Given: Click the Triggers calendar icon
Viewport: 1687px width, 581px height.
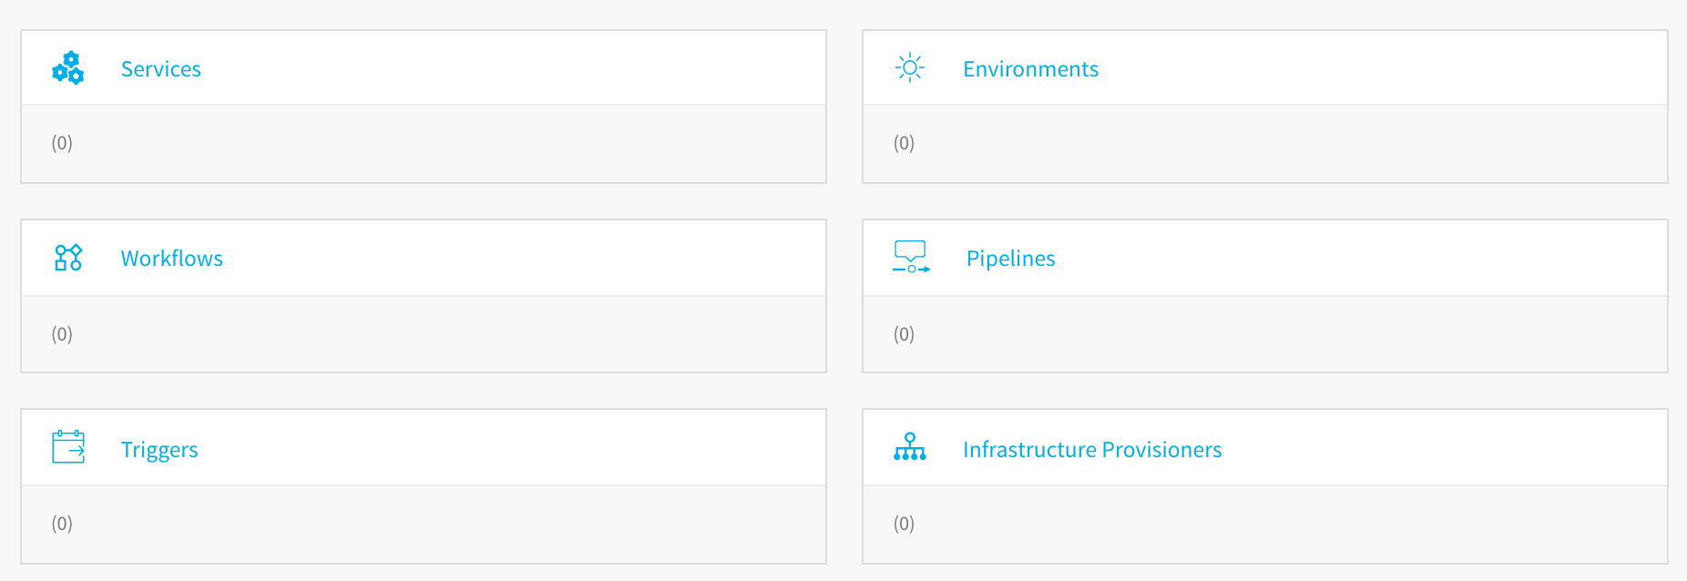Looking at the screenshot, I should [x=68, y=447].
